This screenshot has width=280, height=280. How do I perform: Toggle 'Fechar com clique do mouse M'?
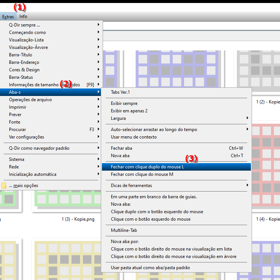tap(176, 174)
